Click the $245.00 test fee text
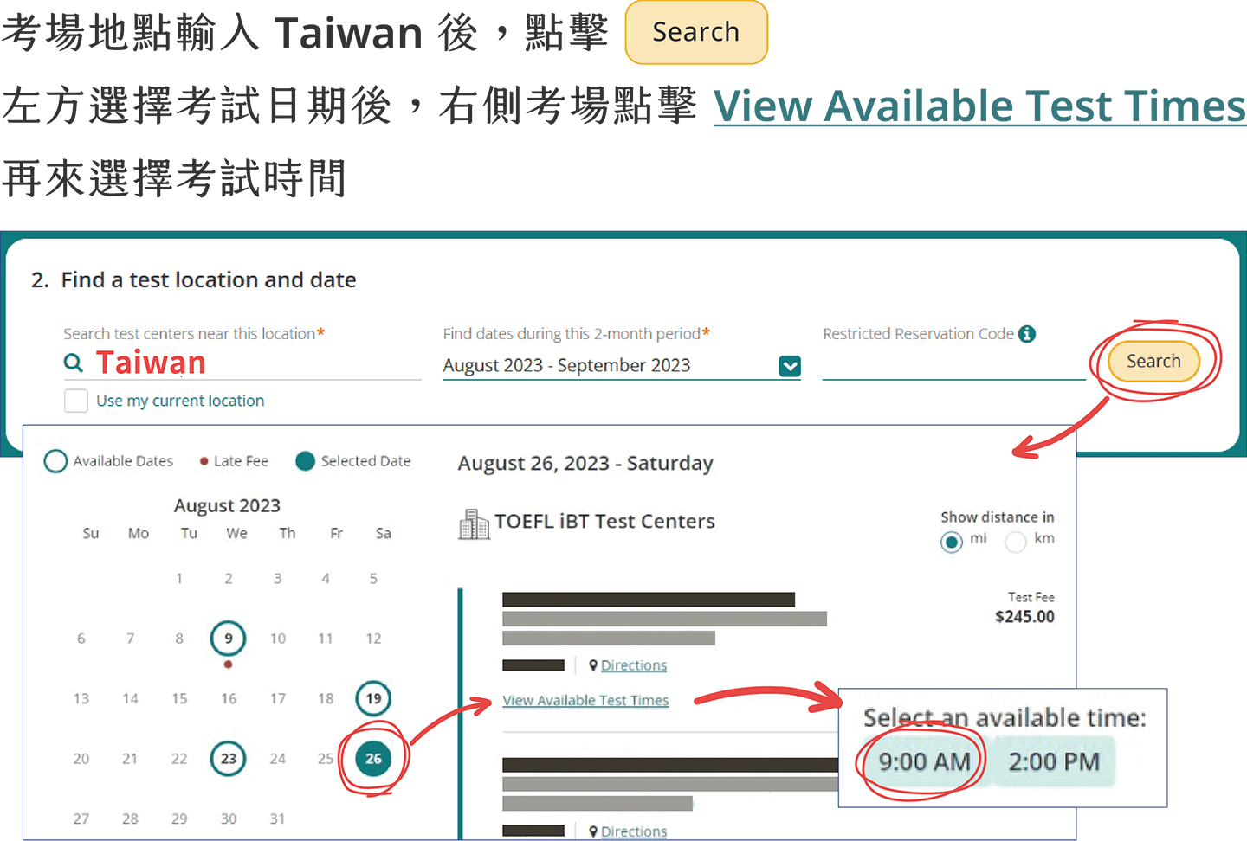Screen dimensions: 1247x841 1024,617
